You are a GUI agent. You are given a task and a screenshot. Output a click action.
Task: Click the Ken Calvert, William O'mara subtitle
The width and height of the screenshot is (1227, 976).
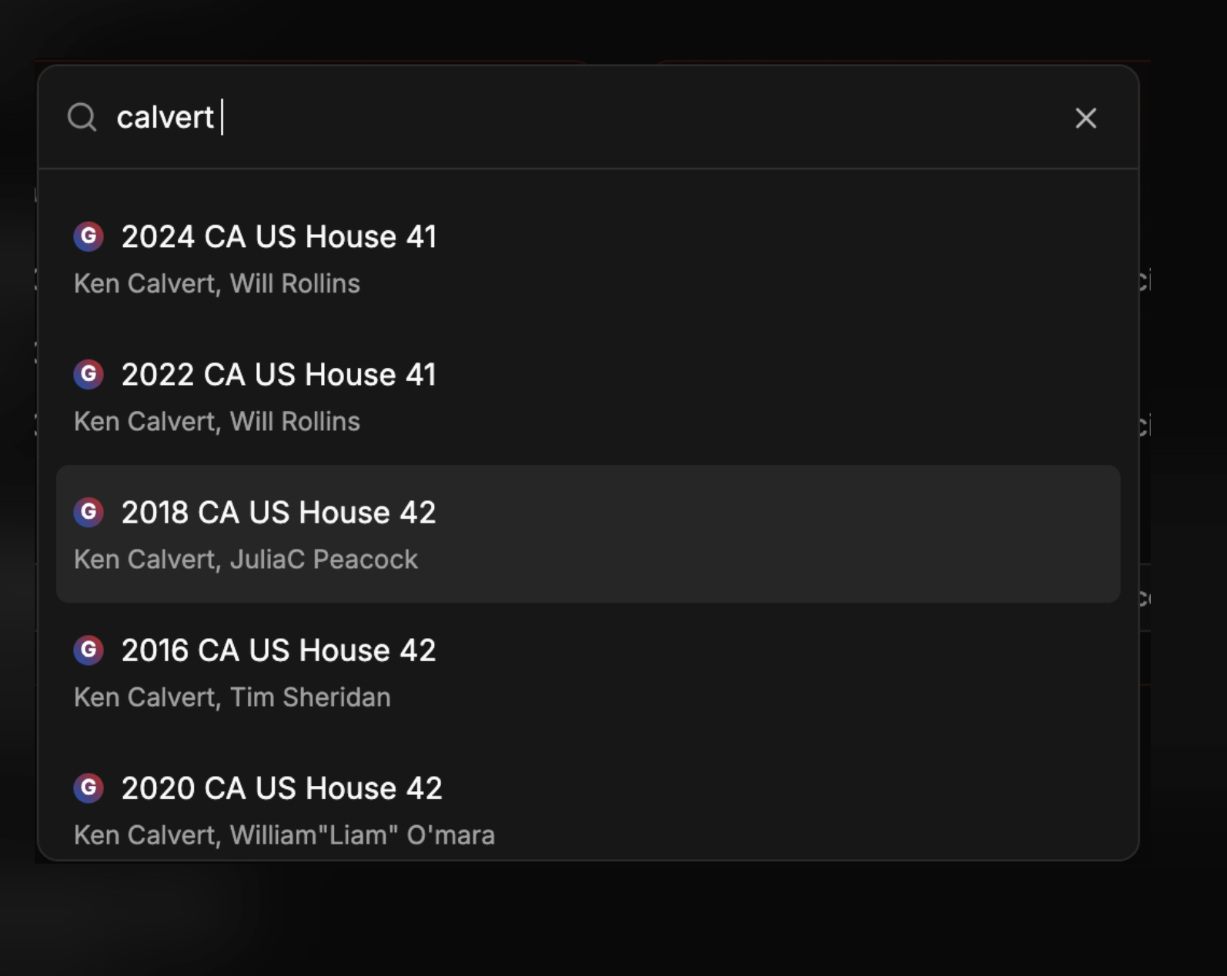point(285,834)
